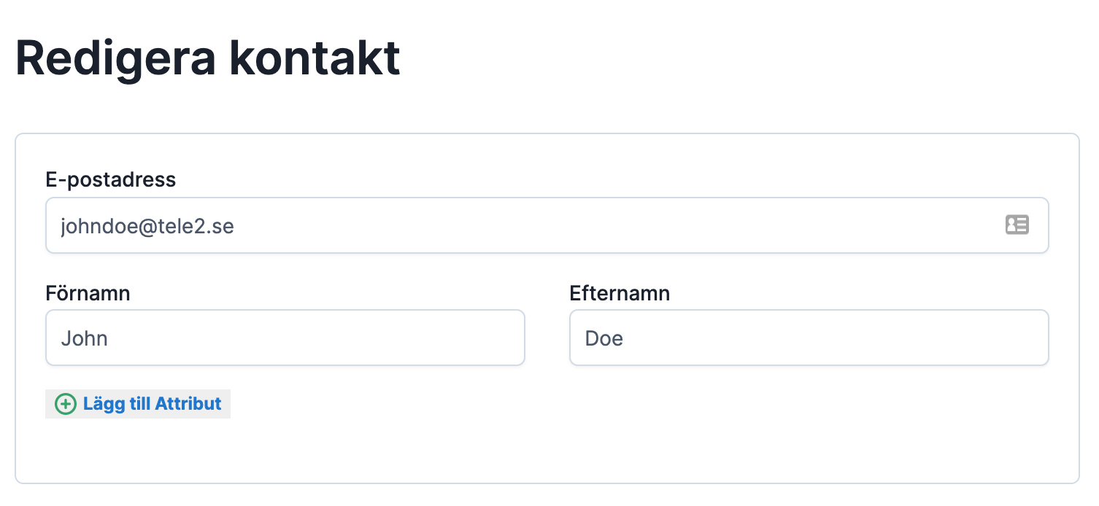Screen dimensions: 1099x506
Task: Click the contact card icon in email field
Action: tap(1017, 225)
